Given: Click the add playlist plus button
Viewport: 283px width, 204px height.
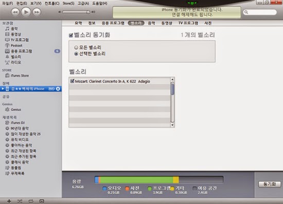Looking at the screenshot, I should 9,201.
